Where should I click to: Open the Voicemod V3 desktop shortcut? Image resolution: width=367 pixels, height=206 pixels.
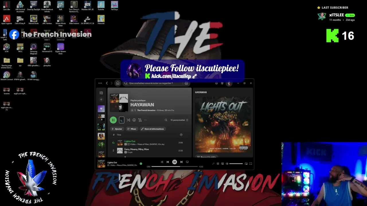click(x=47, y=48)
